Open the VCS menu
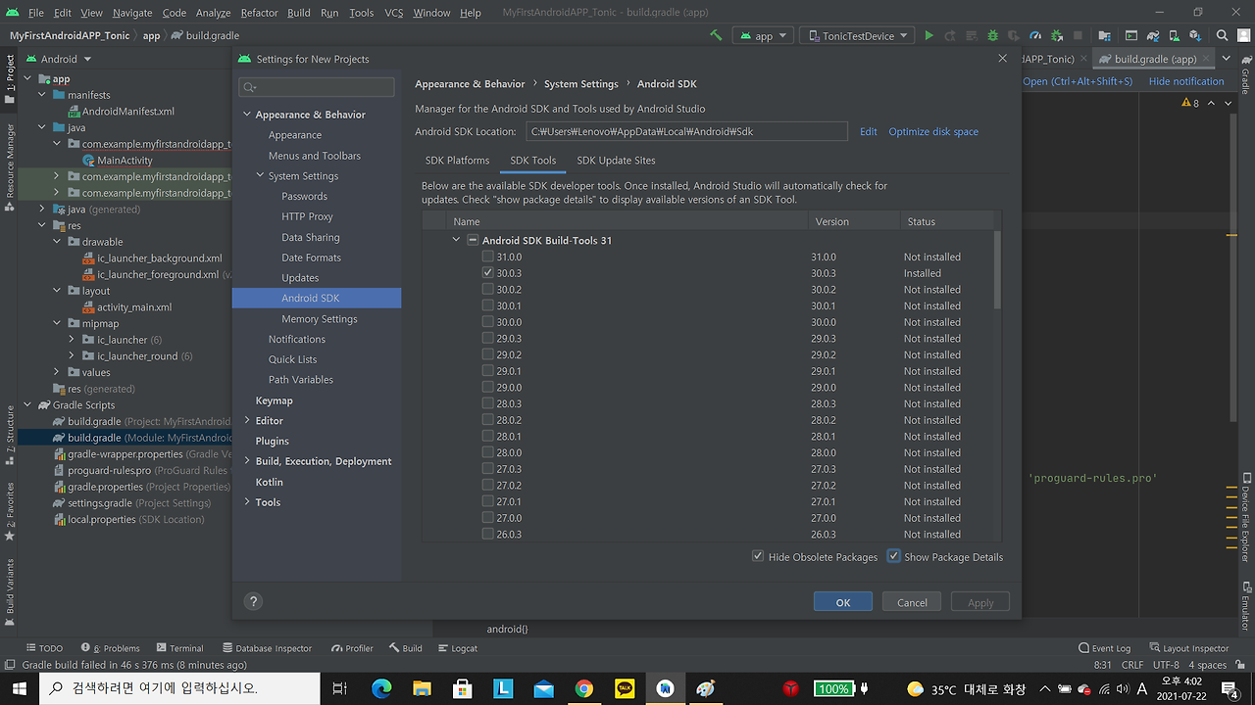The height and width of the screenshot is (705, 1255). pos(393,13)
